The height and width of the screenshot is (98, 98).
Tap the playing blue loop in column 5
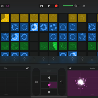pyautogui.click(x=34, y=27)
